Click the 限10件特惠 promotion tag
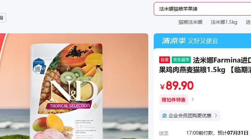 (x=173, y=100)
